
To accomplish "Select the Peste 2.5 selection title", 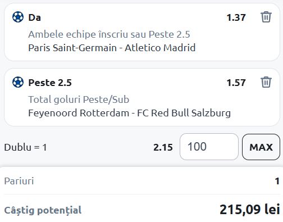I will pyautogui.click(x=50, y=83).
